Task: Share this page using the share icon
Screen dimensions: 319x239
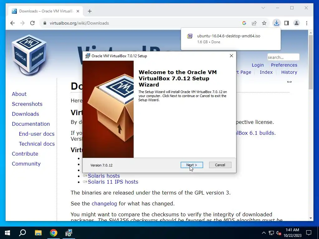Action: [254, 23]
